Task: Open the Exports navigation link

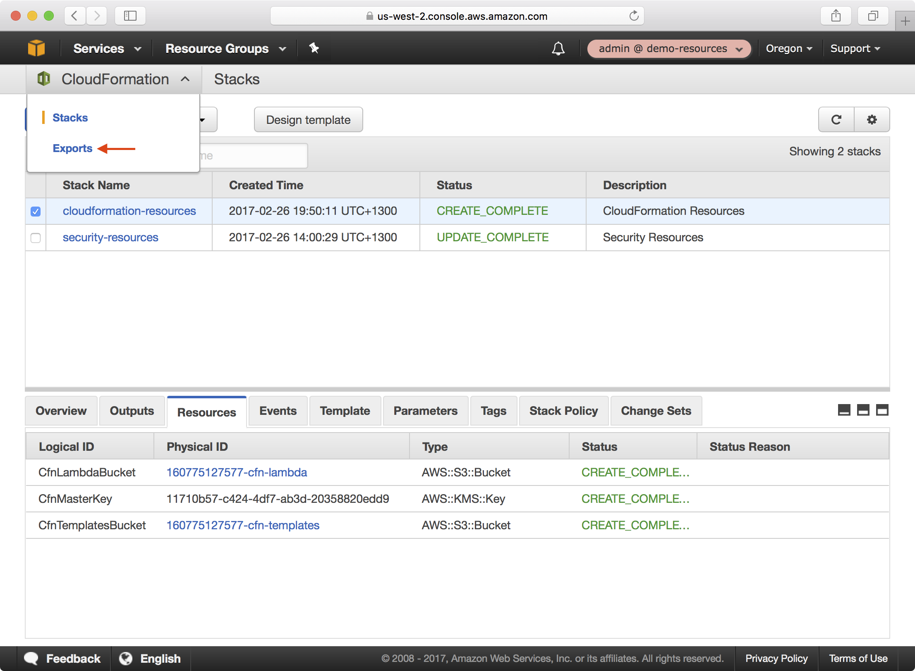Action: 72,148
